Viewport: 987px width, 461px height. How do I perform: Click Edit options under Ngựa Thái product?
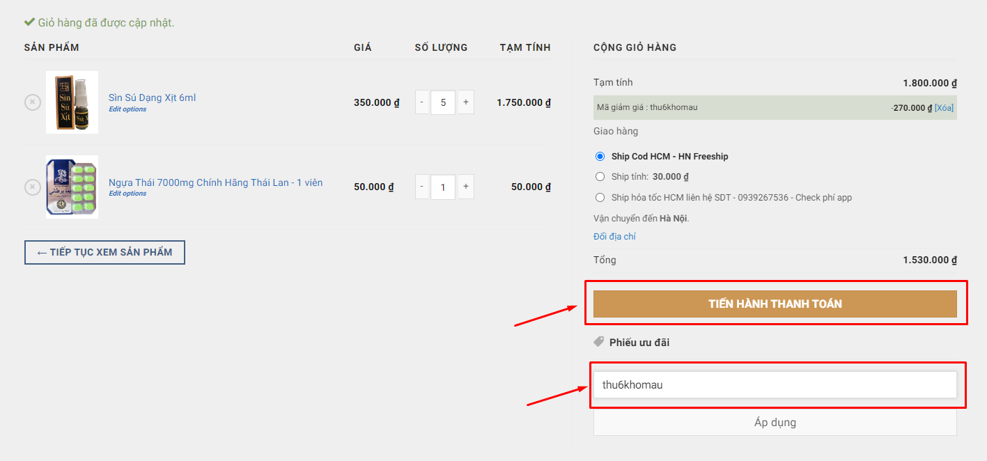coord(127,194)
